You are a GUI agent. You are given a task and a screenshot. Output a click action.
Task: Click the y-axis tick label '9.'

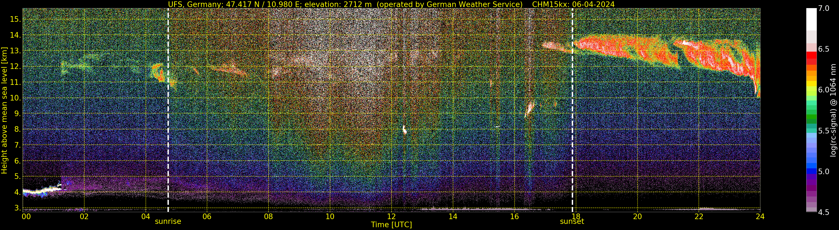click(x=17, y=114)
